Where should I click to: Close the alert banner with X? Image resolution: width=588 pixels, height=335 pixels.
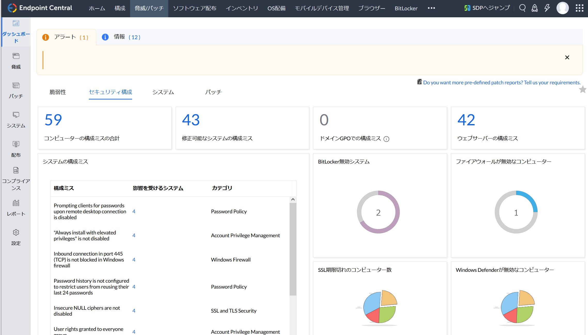[567, 57]
